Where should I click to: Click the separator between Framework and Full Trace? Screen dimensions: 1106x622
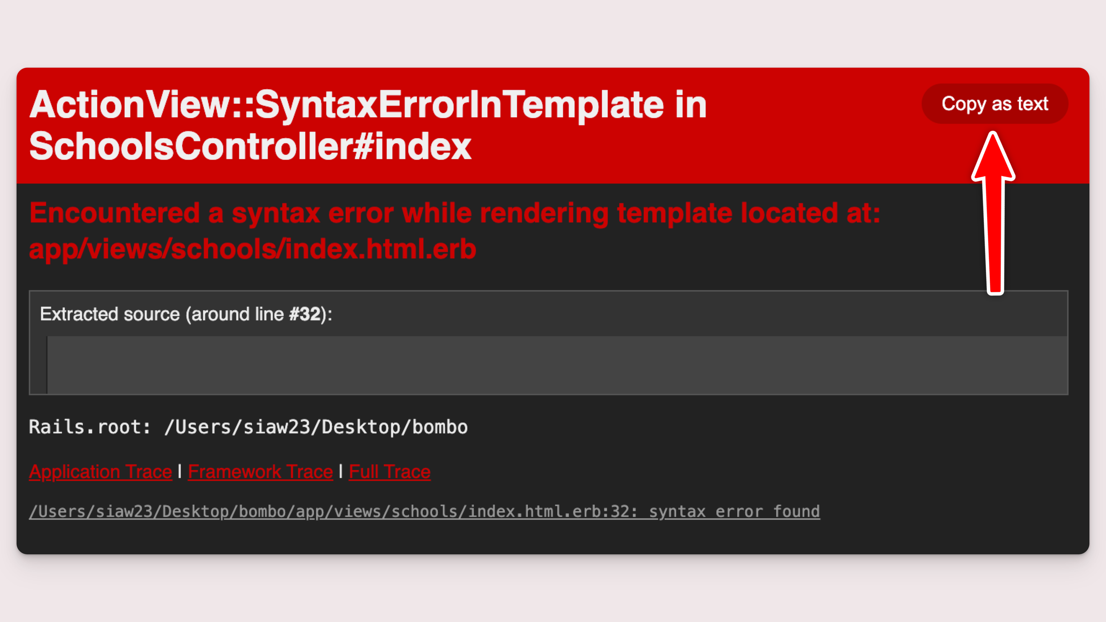[x=341, y=471]
